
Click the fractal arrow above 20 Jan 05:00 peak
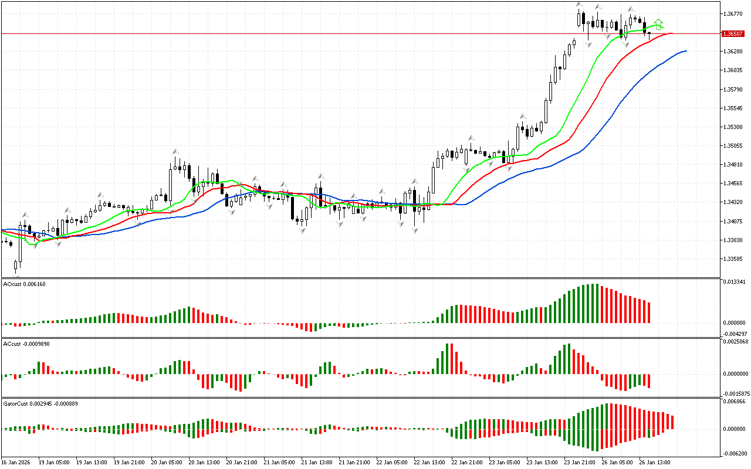pyautogui.click(x=175, y=152)
